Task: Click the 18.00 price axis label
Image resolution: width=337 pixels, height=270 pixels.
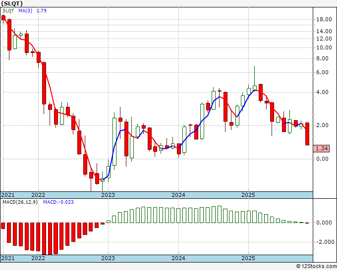Action: tap(324, 19)
